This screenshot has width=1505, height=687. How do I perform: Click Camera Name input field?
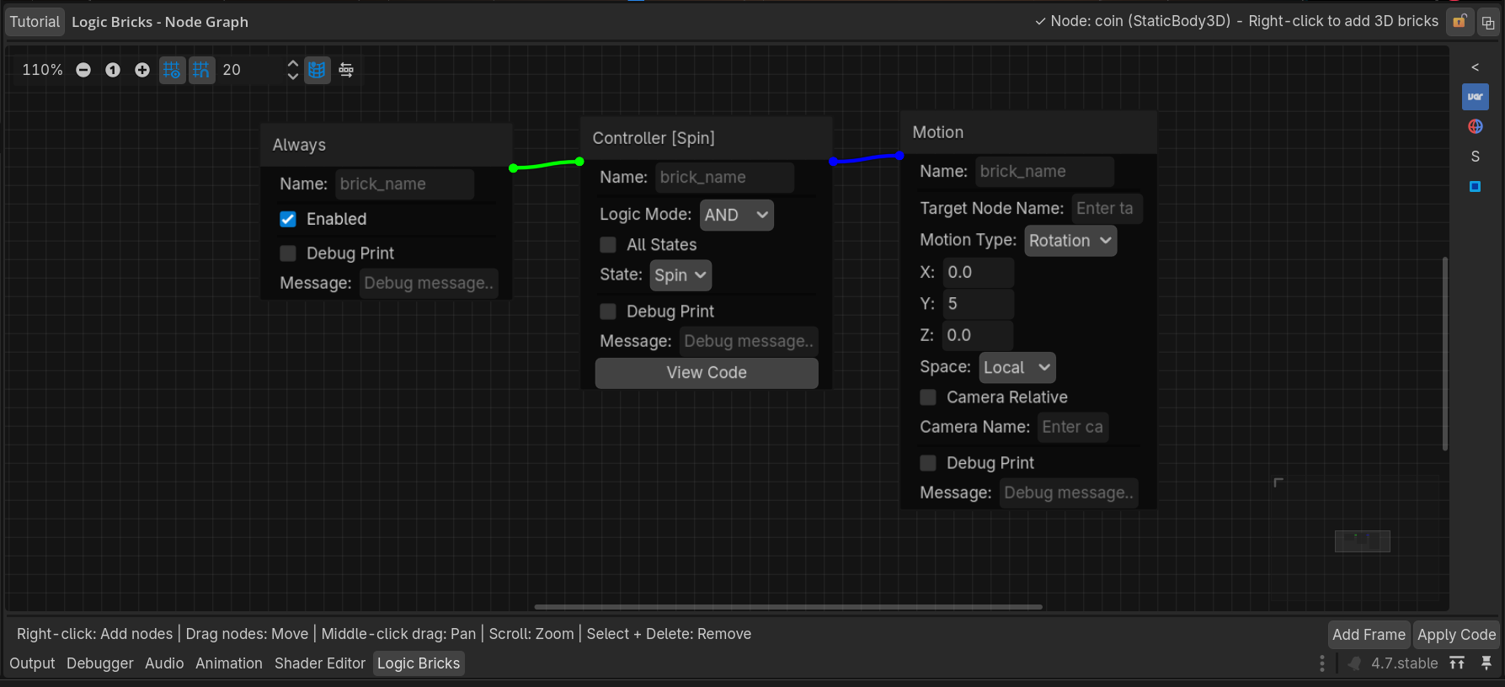click(1073, 428)
